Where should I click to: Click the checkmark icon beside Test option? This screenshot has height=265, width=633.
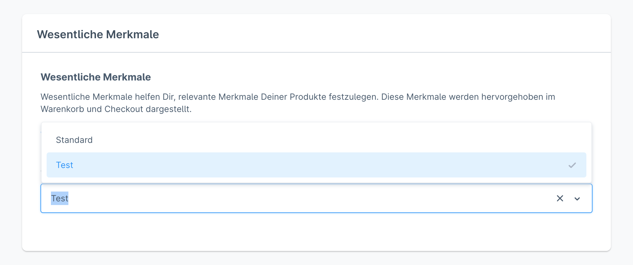pyautogui.click(x=572, y=165)
